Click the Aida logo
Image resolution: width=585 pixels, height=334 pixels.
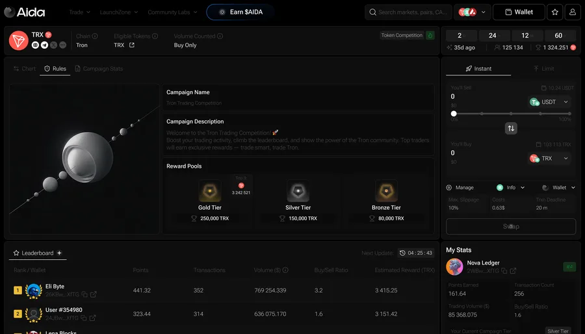click(25, 12)
